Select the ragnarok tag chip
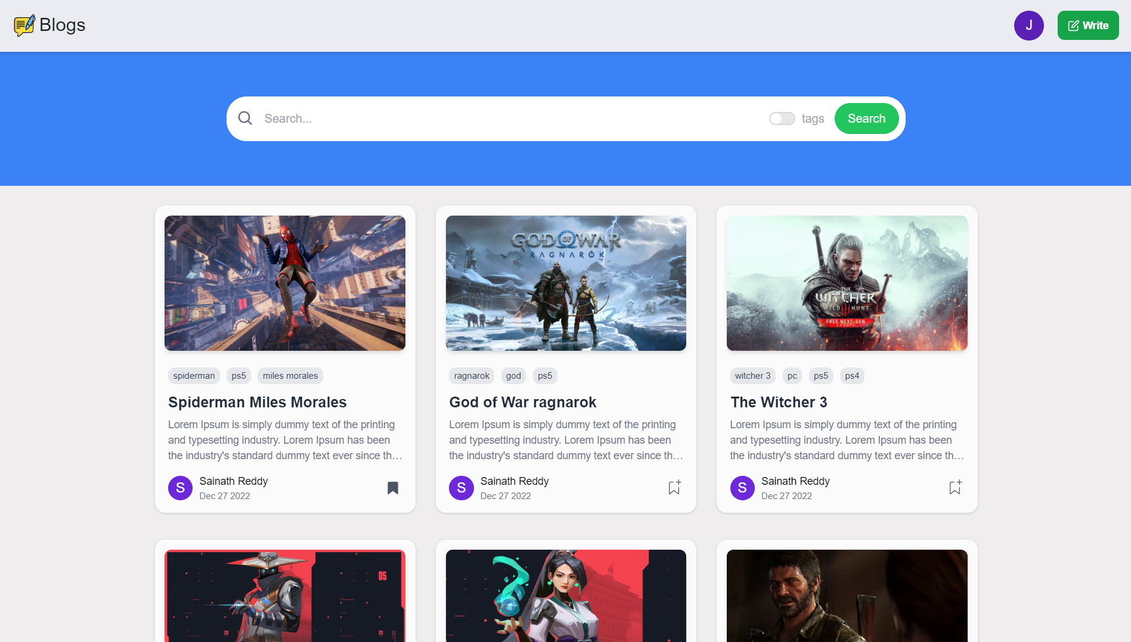The height and width of the screenshot is (642, 1131). click(471, 375)
